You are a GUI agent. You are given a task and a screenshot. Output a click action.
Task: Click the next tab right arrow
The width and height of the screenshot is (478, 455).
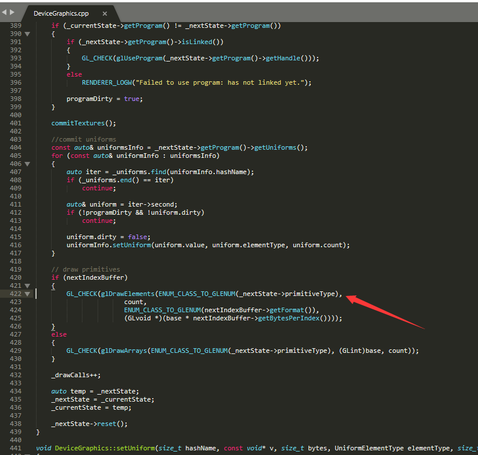click(x=12, y=12)
